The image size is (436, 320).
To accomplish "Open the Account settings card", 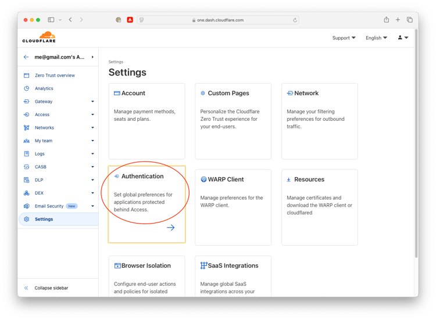I will [x=147, y=121].
